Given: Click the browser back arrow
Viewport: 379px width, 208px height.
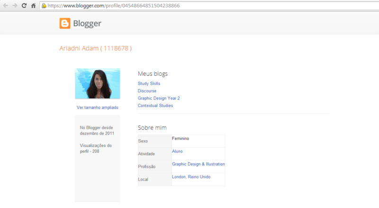Looking at the screenshot, I should (6, 6).
